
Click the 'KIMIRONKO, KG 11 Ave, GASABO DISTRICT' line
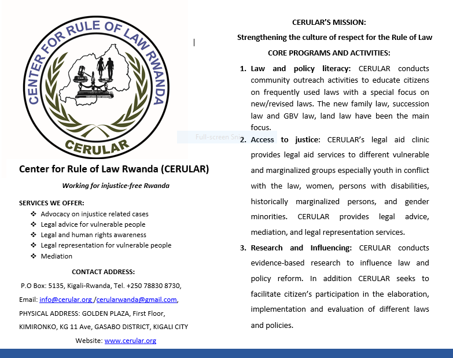[104, 327]
